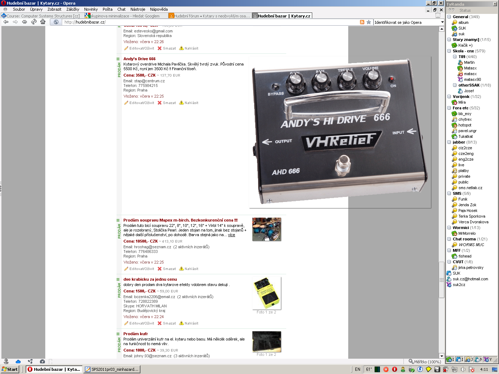Collapse the Fora etc contact group
This screenshot has width=499, height=374.
(x=449, y=108)
